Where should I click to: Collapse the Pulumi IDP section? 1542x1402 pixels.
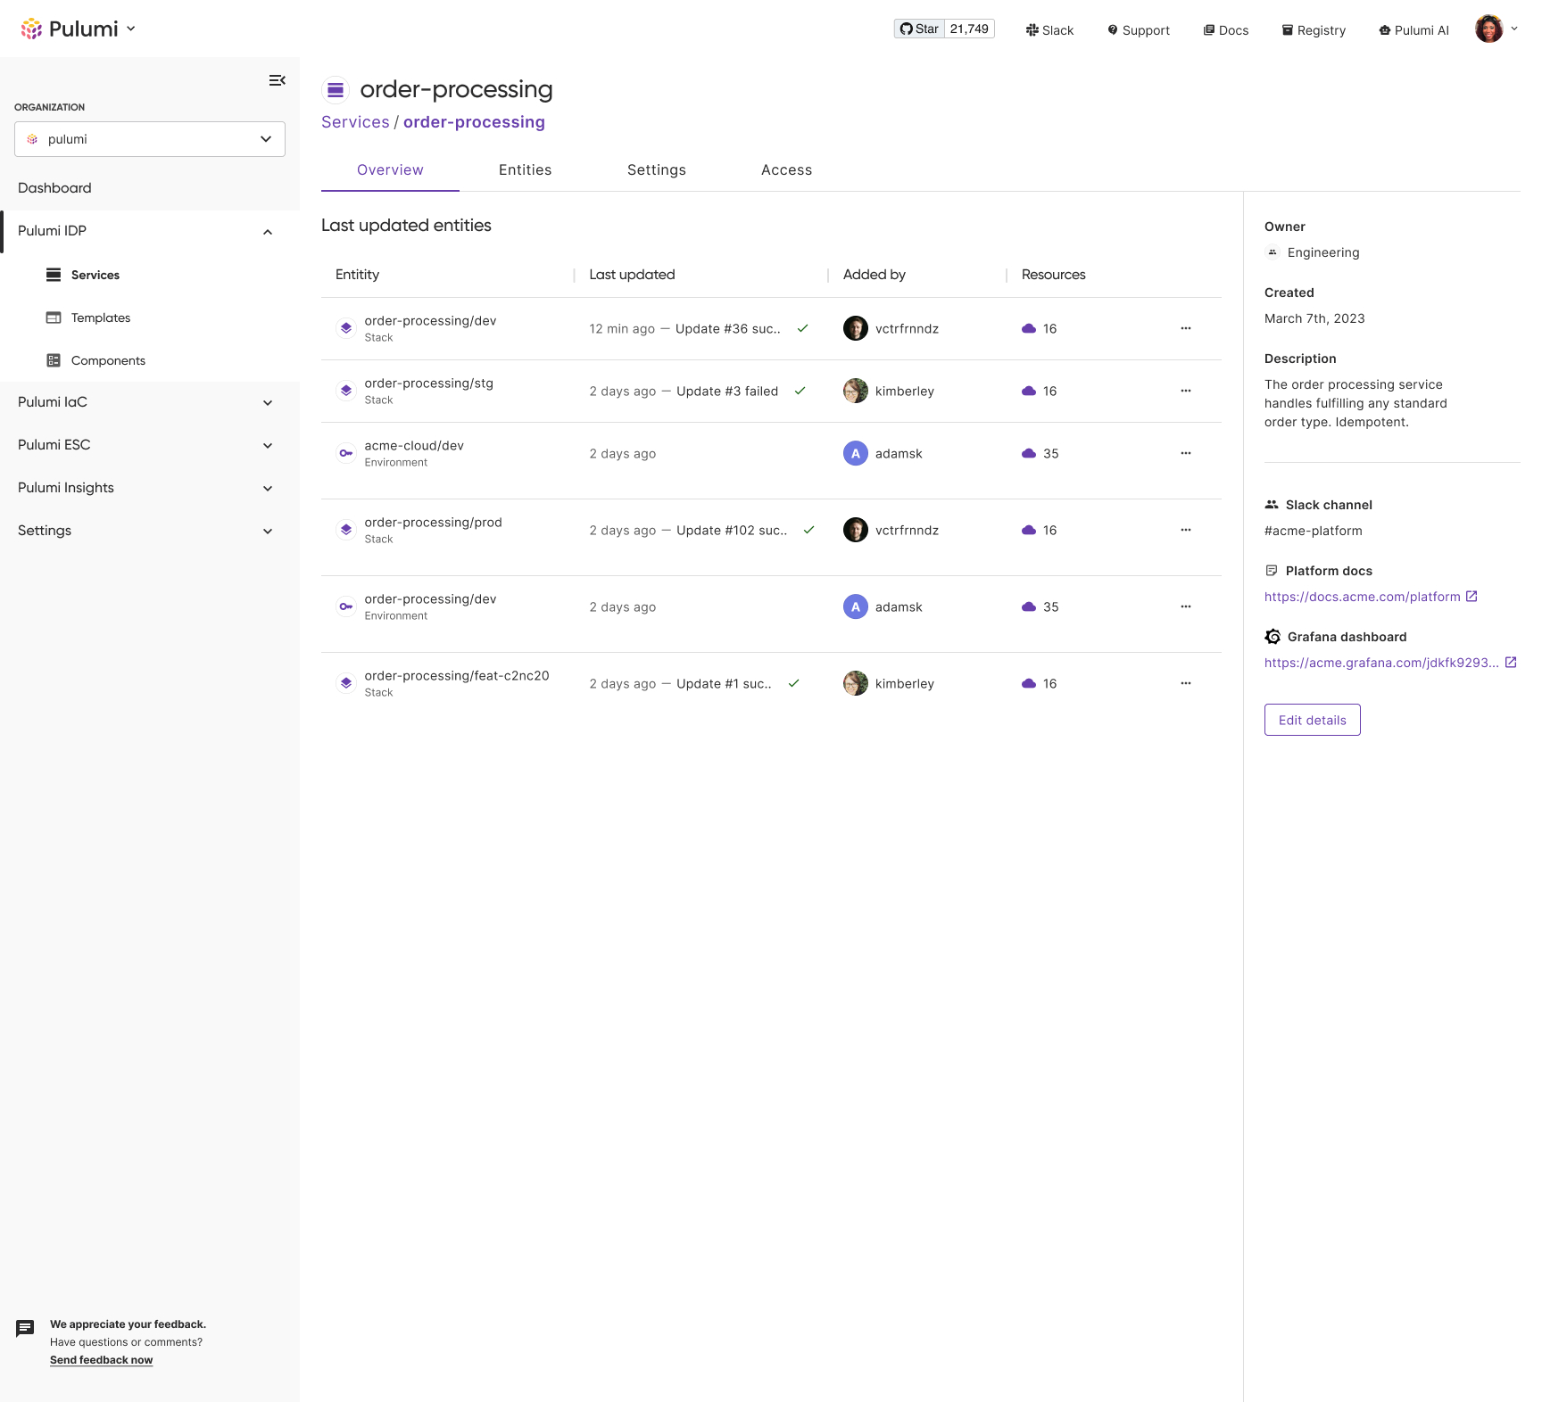pyautogui.click(x=268, y=232)
